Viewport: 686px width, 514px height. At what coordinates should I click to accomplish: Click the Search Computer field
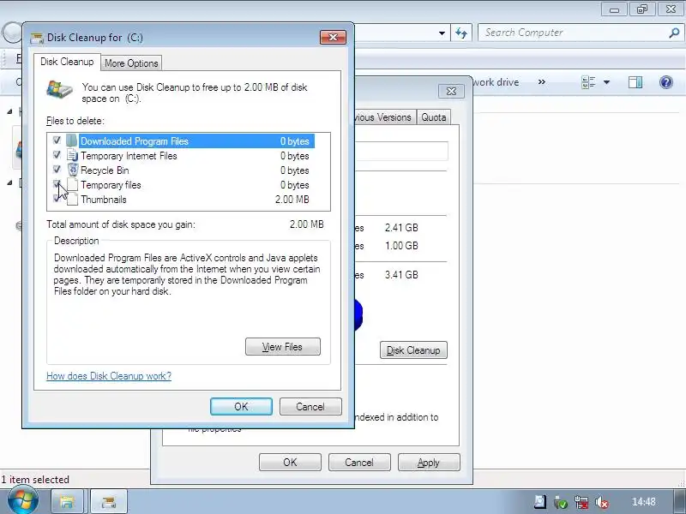pyautogui.click(x=580, y=33)
